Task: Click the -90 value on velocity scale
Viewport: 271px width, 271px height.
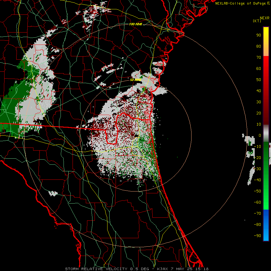Action: (257, 236)
